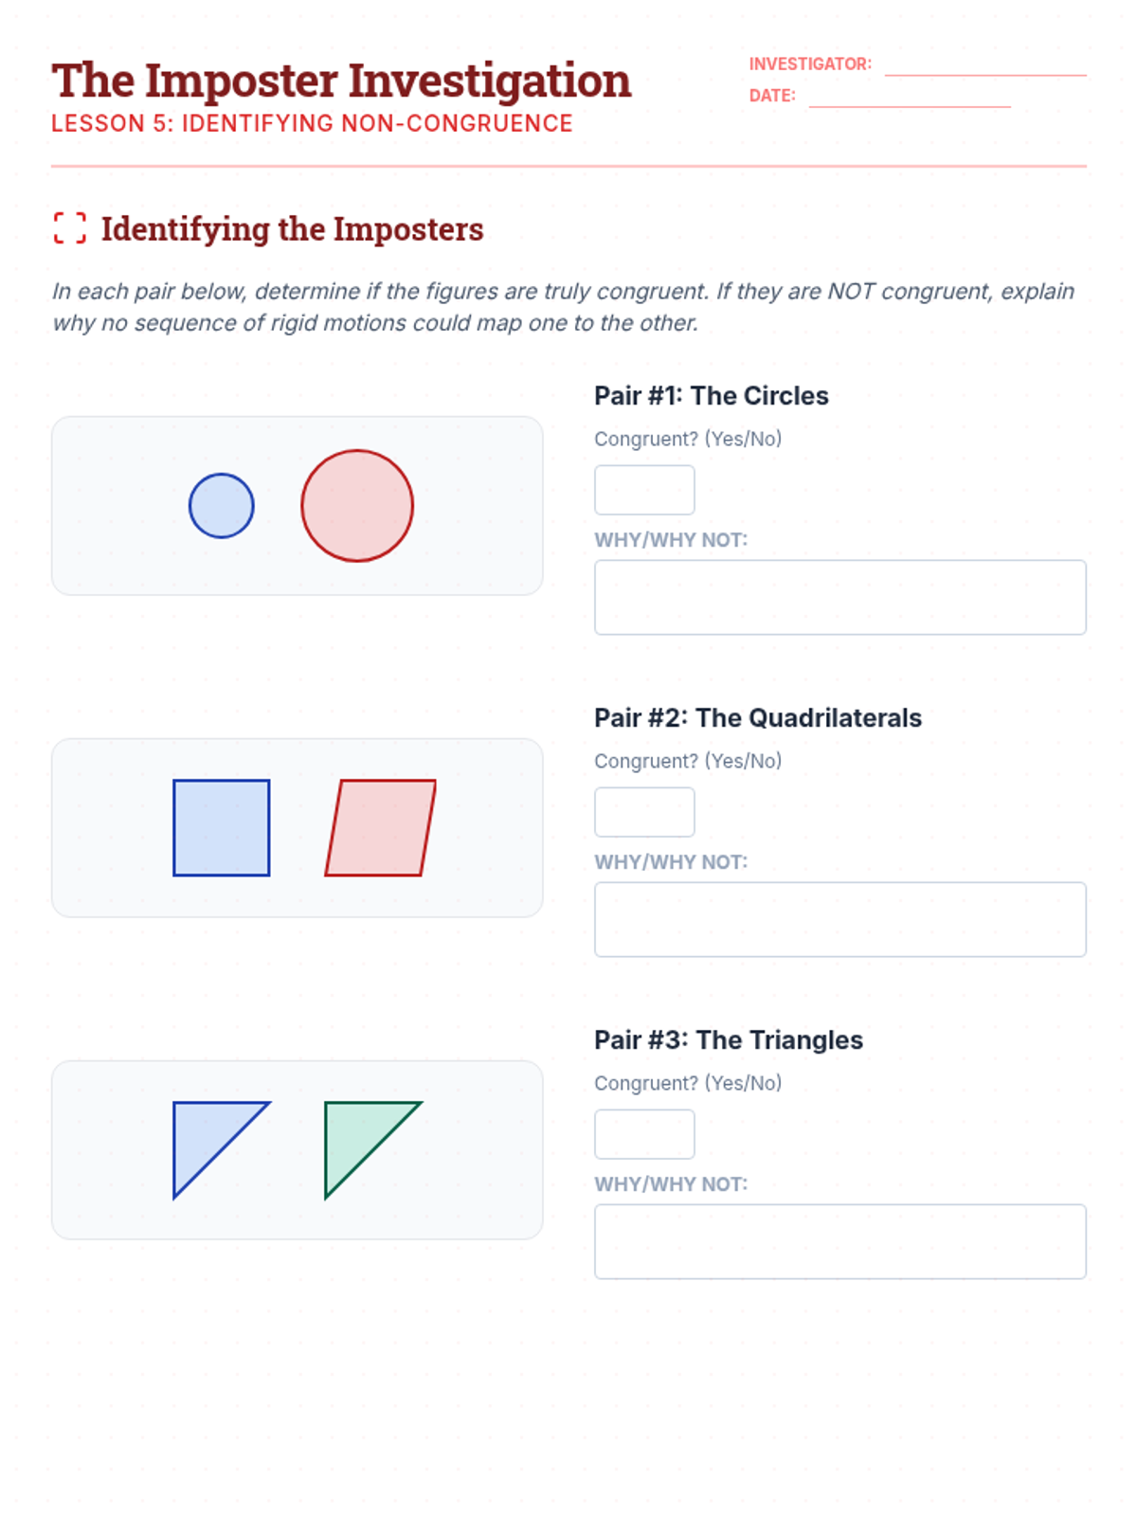
Task: Click Pair #3 Congruent Yes/No box
Action: (x=644, y=1134)
